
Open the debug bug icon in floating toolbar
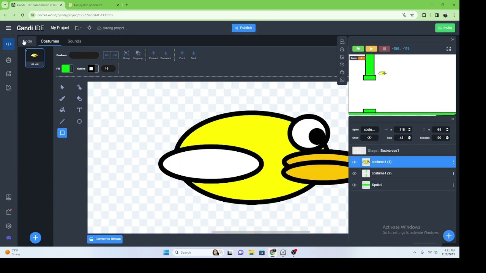pyautogui.click(x=342, y=72)
